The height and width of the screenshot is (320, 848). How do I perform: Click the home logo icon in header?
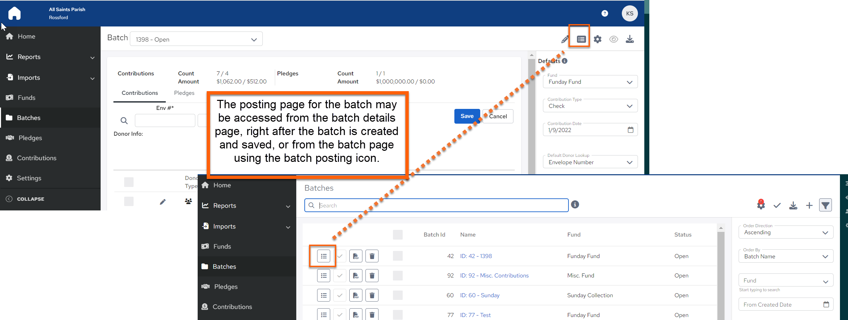click(14, 13)
